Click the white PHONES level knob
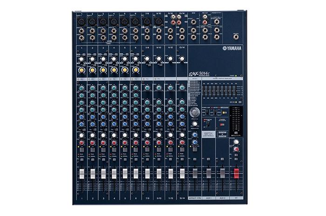The image size is (326, 216). click(x=236, y=142)
